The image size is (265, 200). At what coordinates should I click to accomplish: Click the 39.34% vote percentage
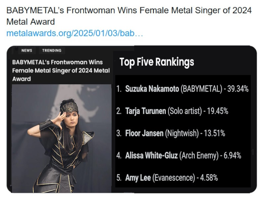pos(238,89)
